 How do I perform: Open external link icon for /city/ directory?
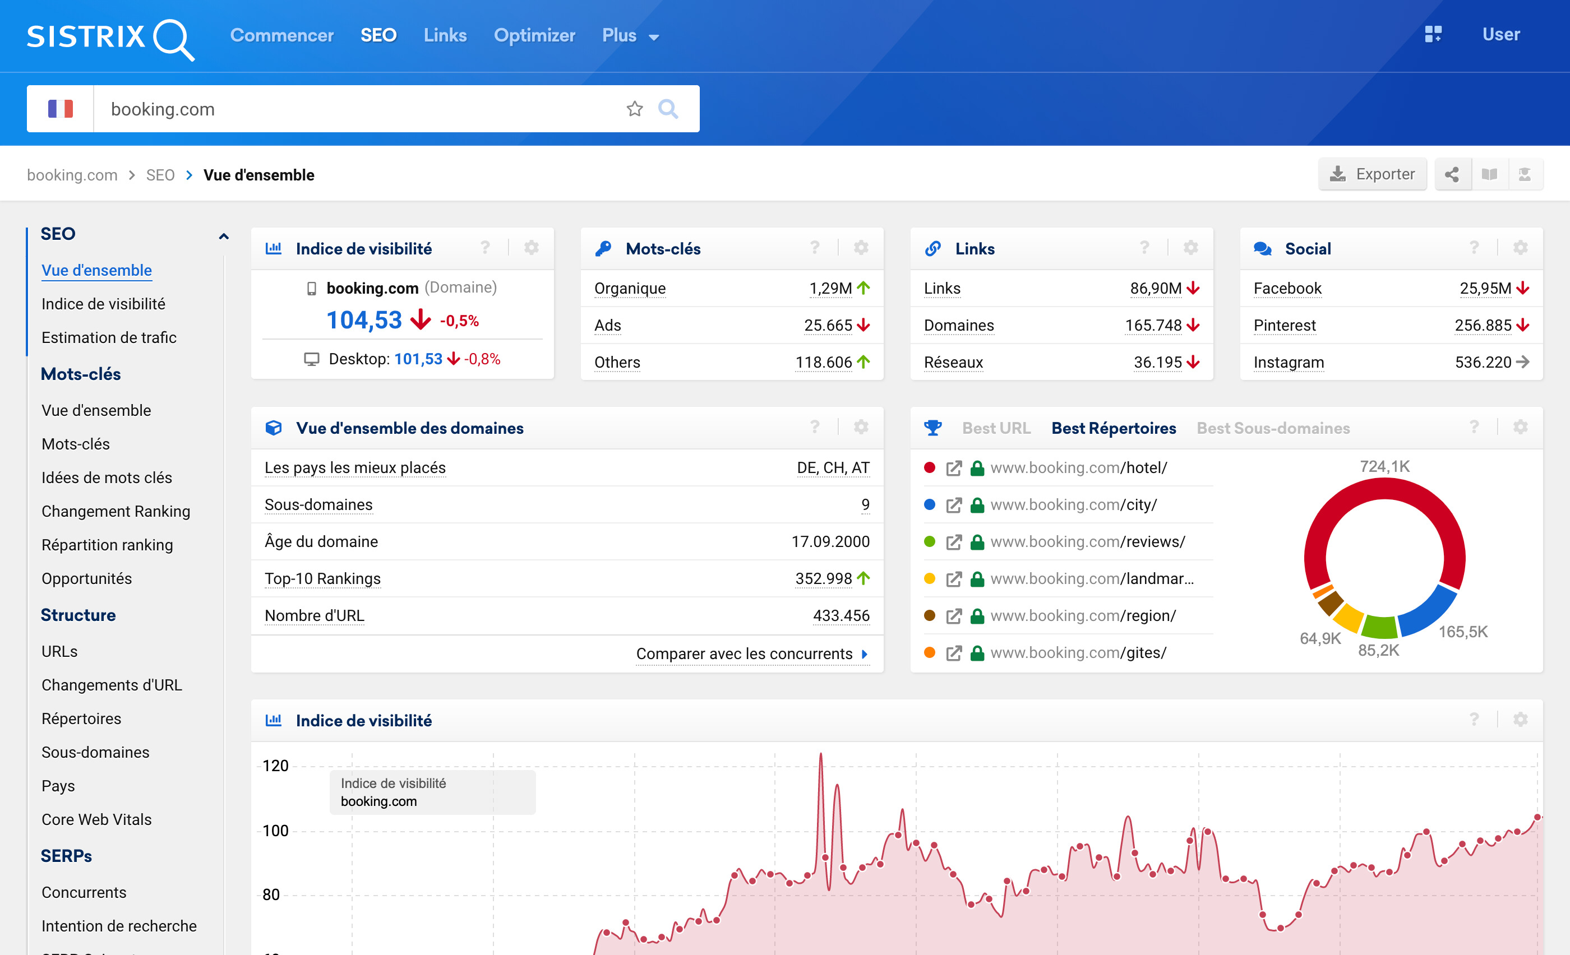pyautogui.click(x=953, y=506)
